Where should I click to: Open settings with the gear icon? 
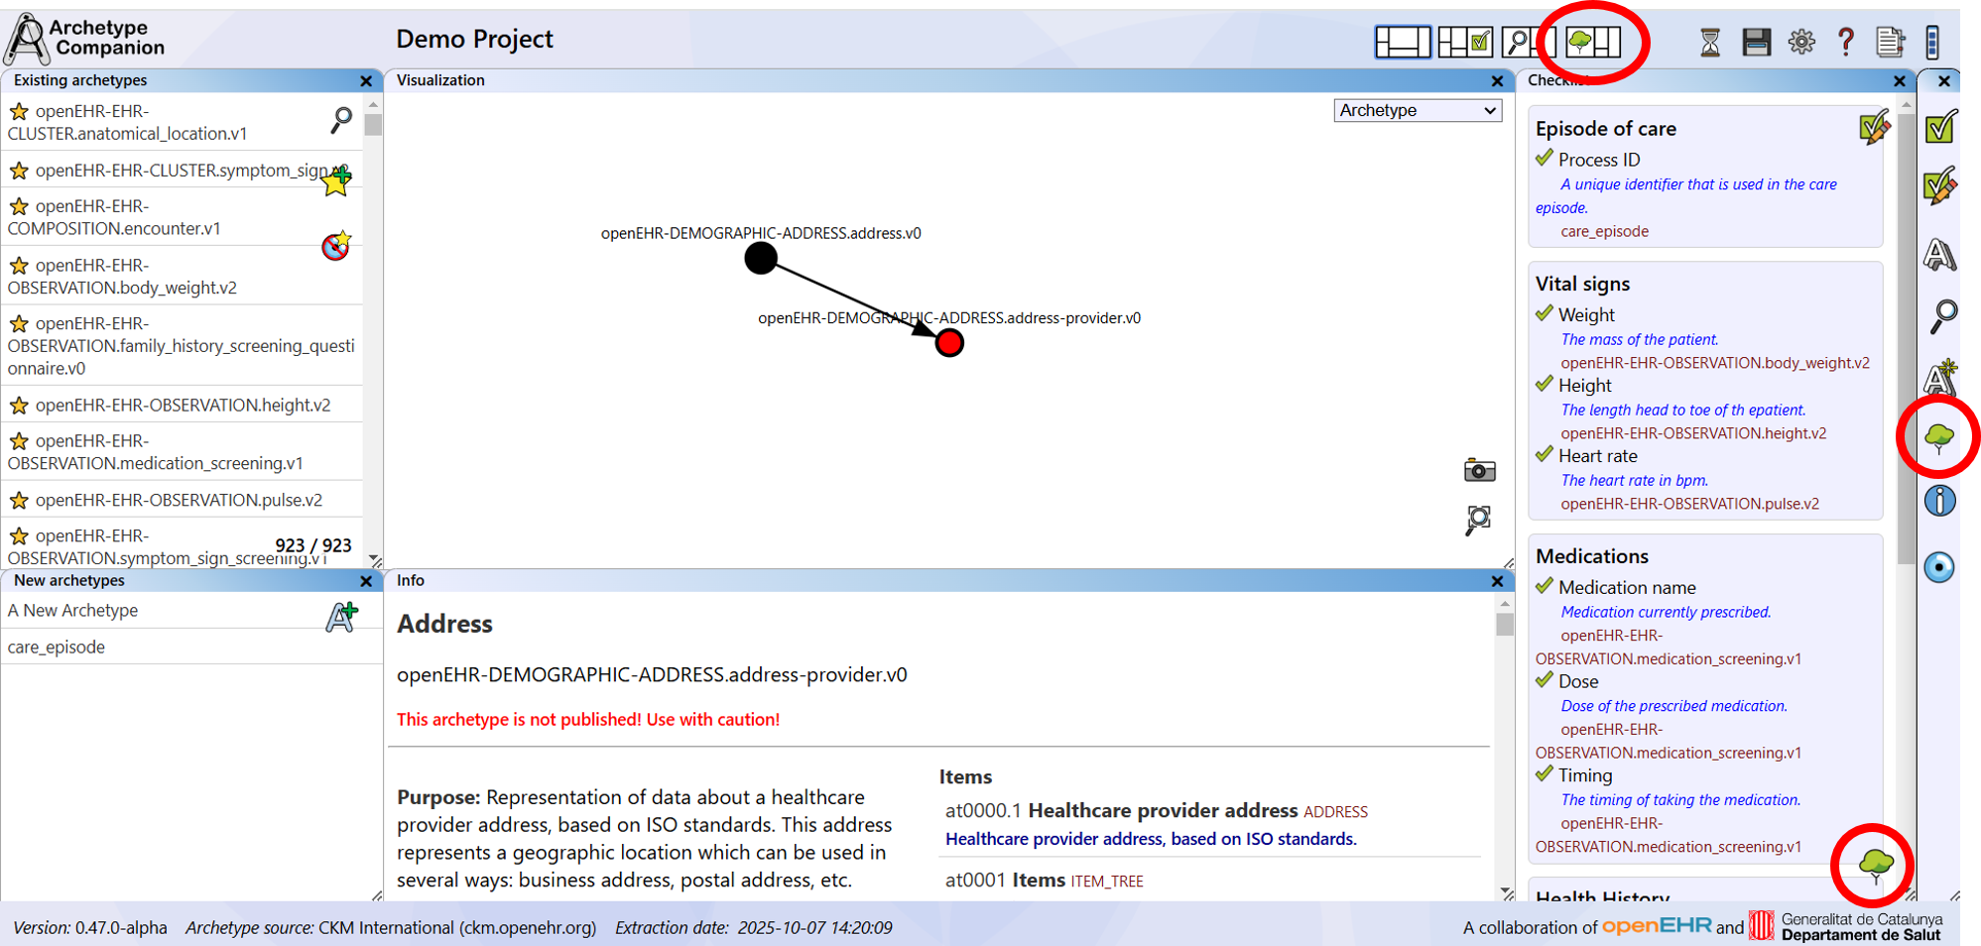coord(1801,42)
